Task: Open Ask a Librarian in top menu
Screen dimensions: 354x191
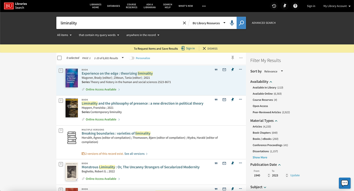Action: tap(150, 6)
